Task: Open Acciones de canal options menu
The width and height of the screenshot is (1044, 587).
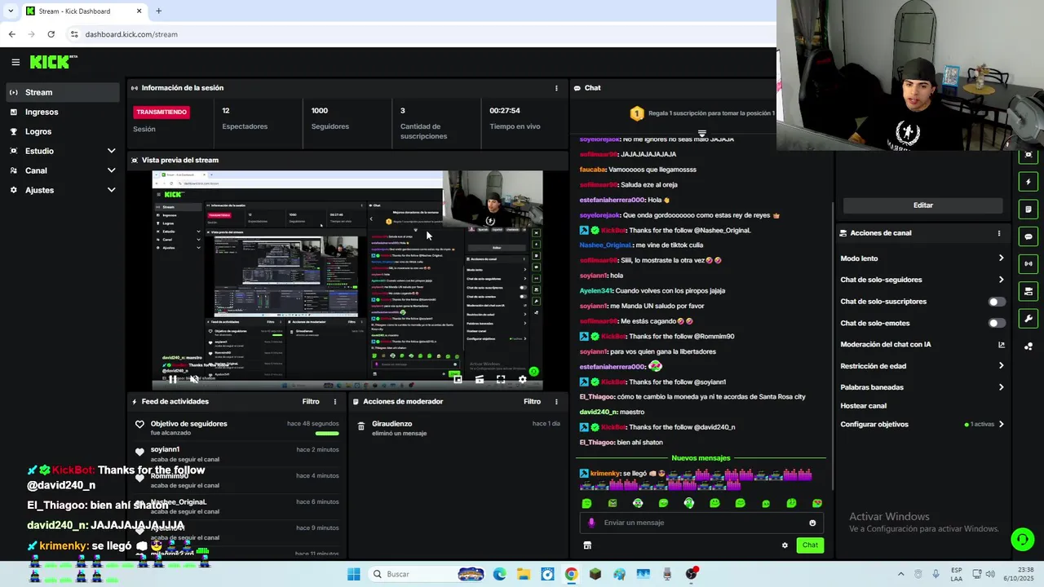Action: click(x=999, y=233)
